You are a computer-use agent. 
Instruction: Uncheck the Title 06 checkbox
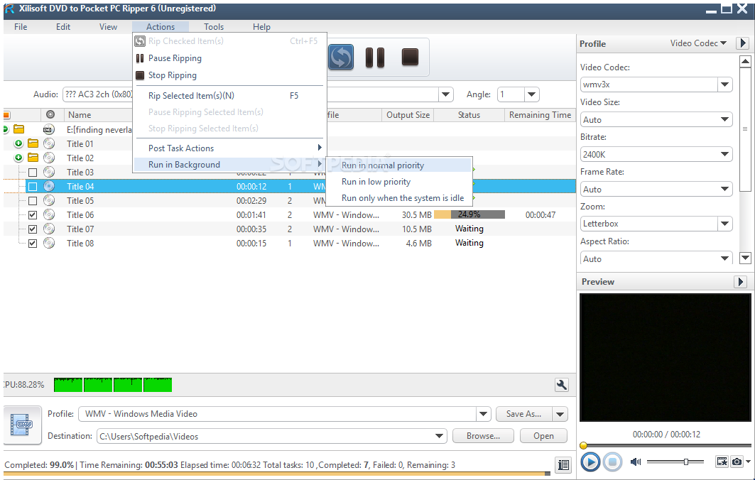(33, 214)
